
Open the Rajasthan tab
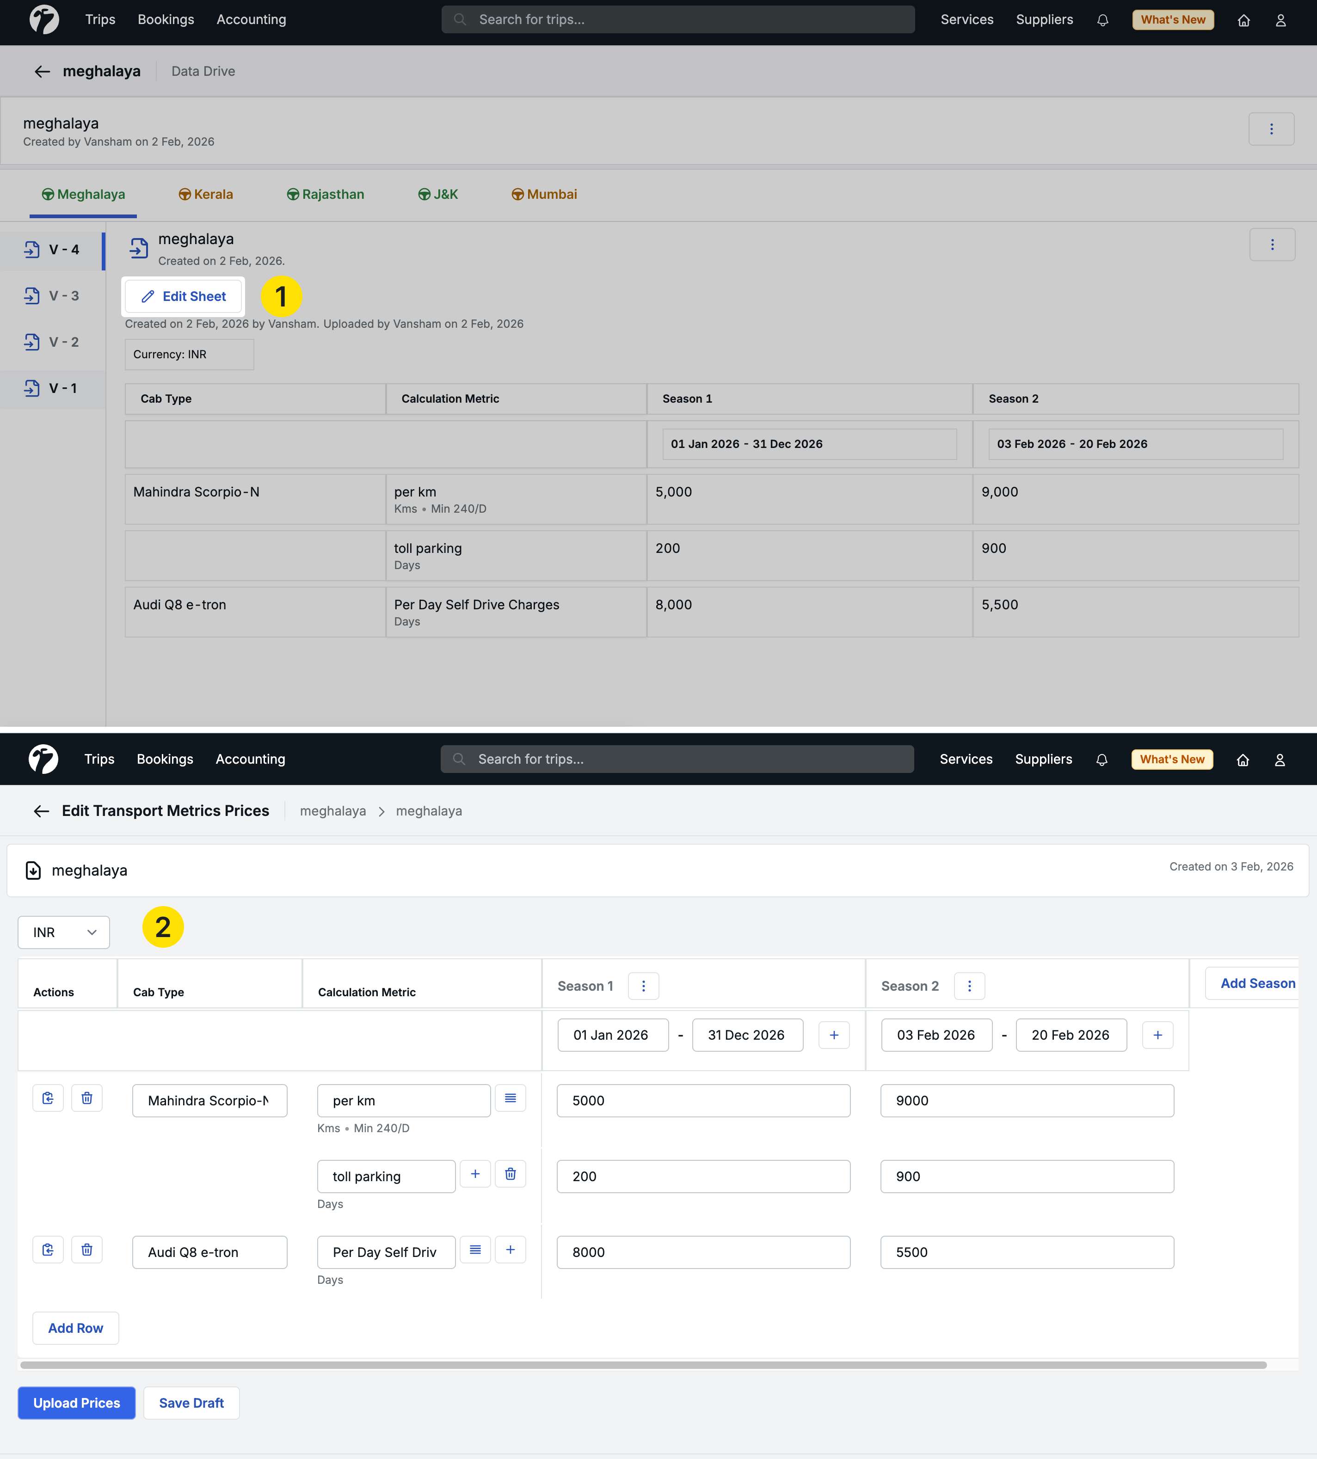pos(325,194)
